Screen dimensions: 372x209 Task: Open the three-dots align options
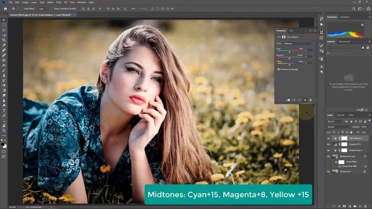[x=133, y=9]
